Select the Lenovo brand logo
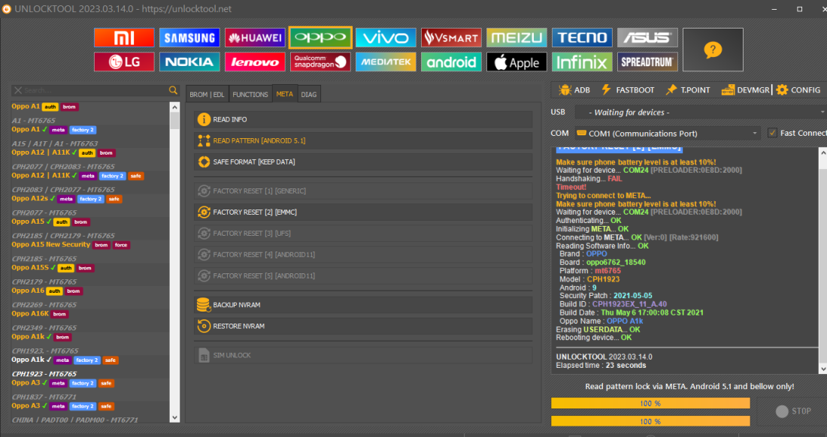 point(255,62)
